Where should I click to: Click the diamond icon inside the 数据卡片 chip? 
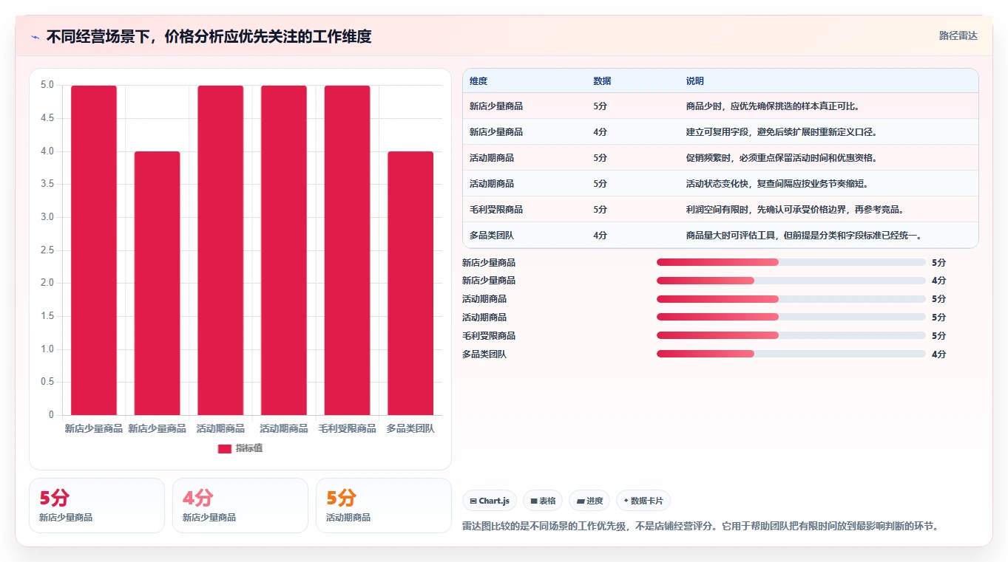click(x=626, y=501)
